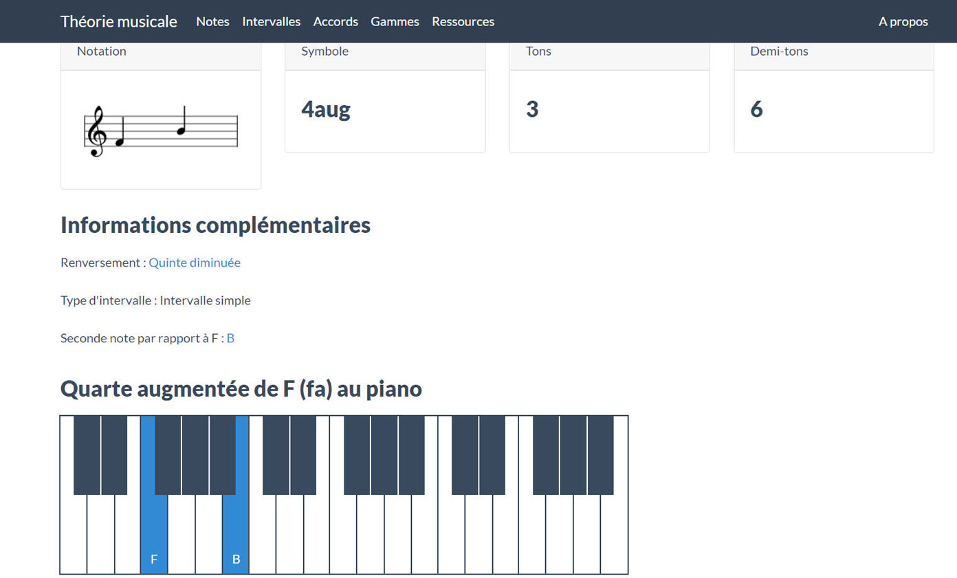The width and height of the screenshot is (957, 578).
Task: Select Gammes in the navigation bar
Action: click(x=395, y=21)
